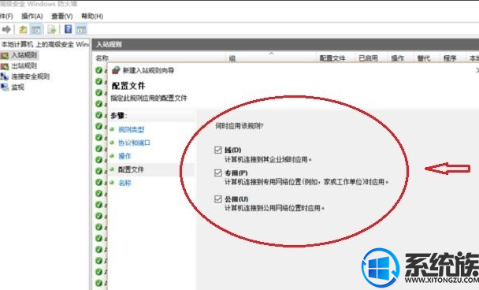479x290 pixels.
Task: Toggle the show/hide console tree toolbar icon
Action: 36,29
